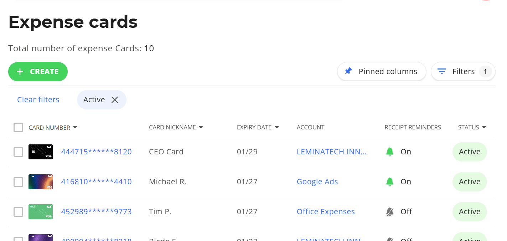Screen dimensions: 507x241
Task: Remove the Active filter chip via X
Action: 115,100
